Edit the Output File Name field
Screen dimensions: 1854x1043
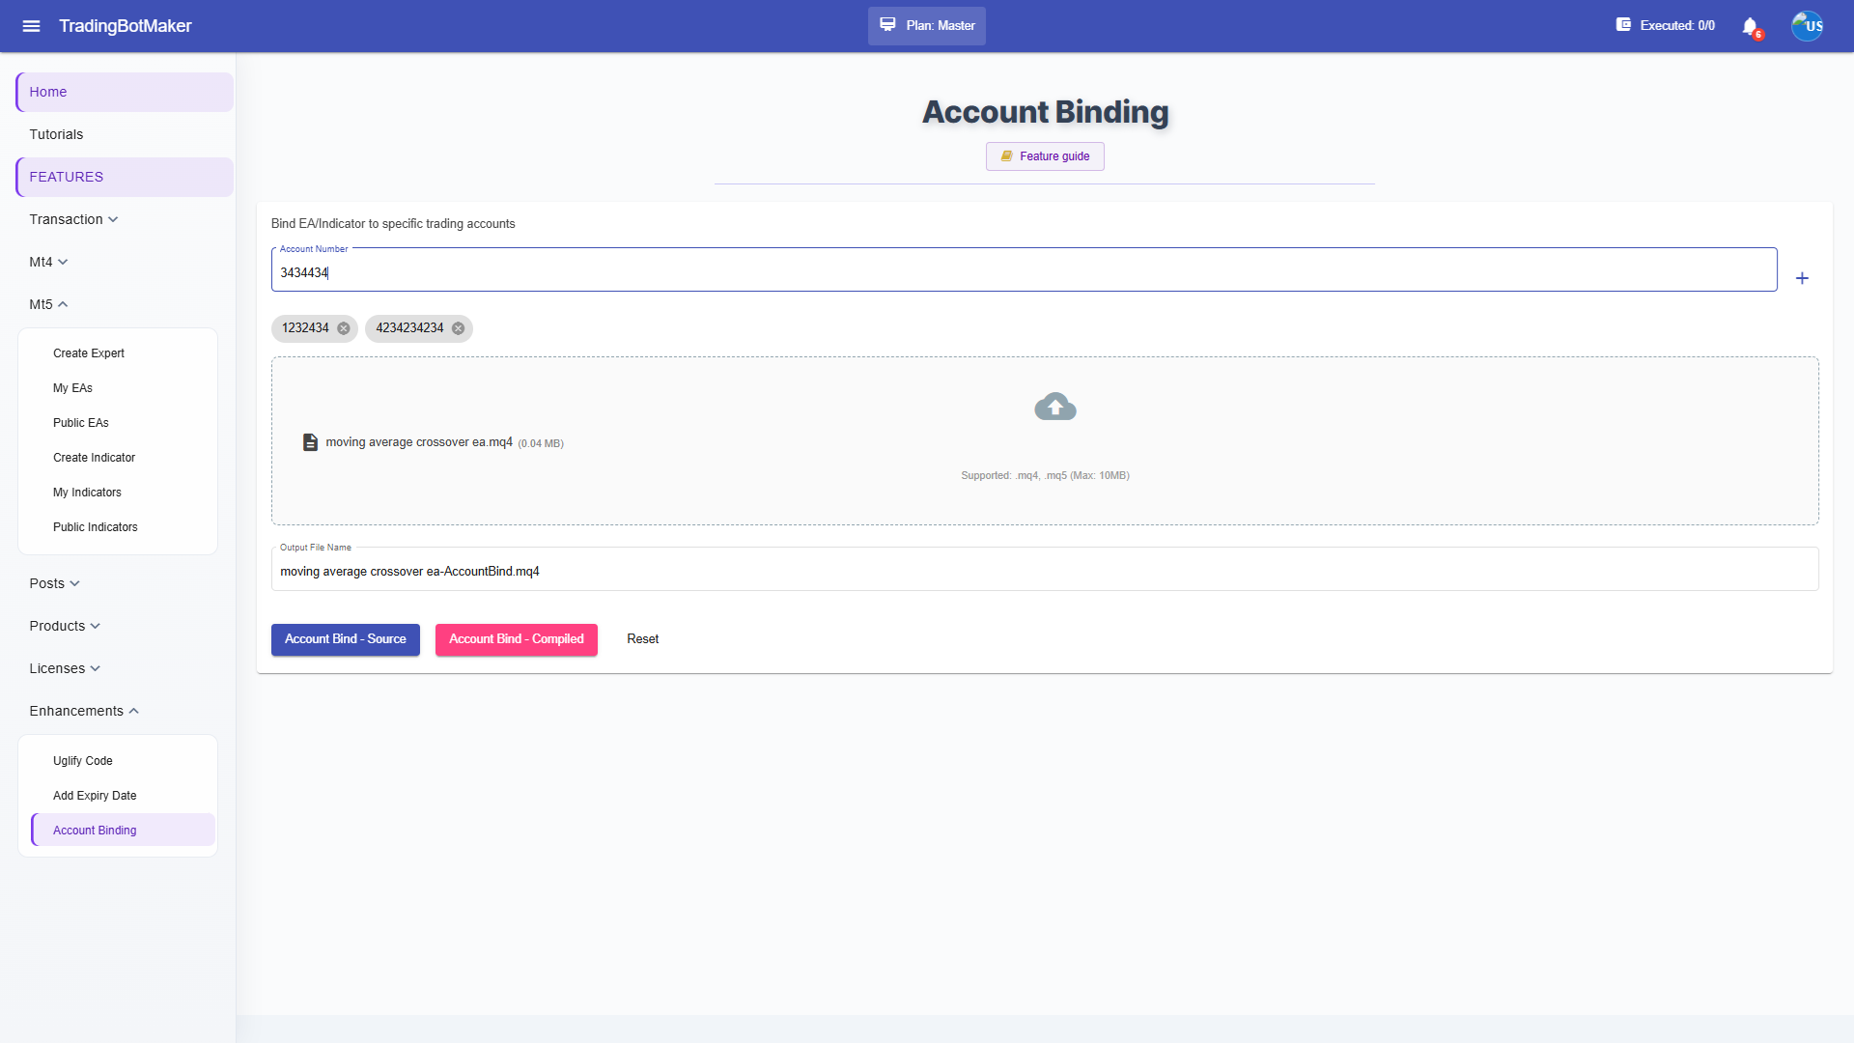pos(1045,570)
